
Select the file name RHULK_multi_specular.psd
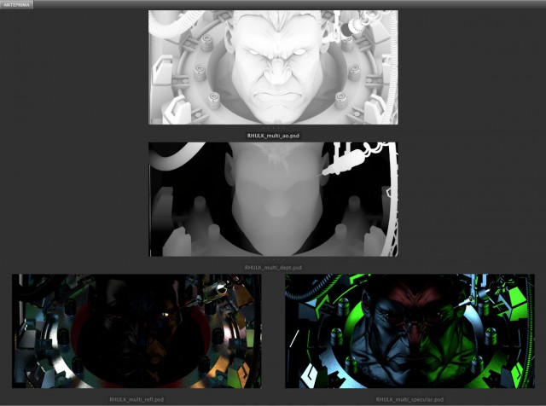409,399
